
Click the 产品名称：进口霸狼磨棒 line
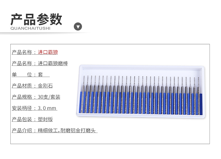40,63
